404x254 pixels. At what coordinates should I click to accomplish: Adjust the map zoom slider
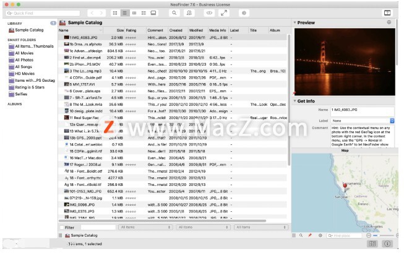383,235
